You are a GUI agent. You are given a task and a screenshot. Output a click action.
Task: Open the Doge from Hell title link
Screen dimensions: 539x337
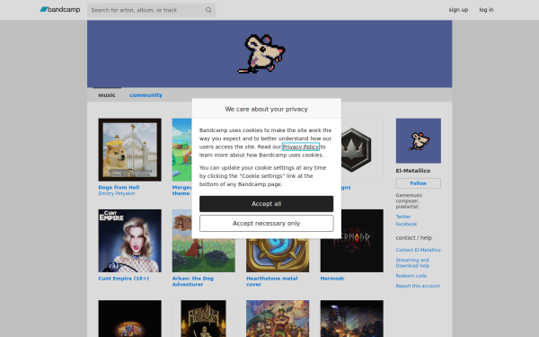(119, 188)
